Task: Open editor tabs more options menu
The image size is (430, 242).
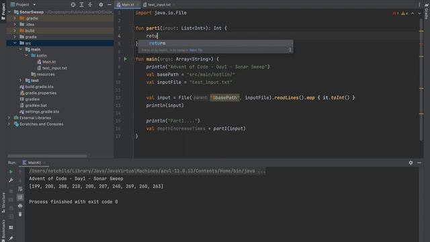Action: click(x=419, y=5)
